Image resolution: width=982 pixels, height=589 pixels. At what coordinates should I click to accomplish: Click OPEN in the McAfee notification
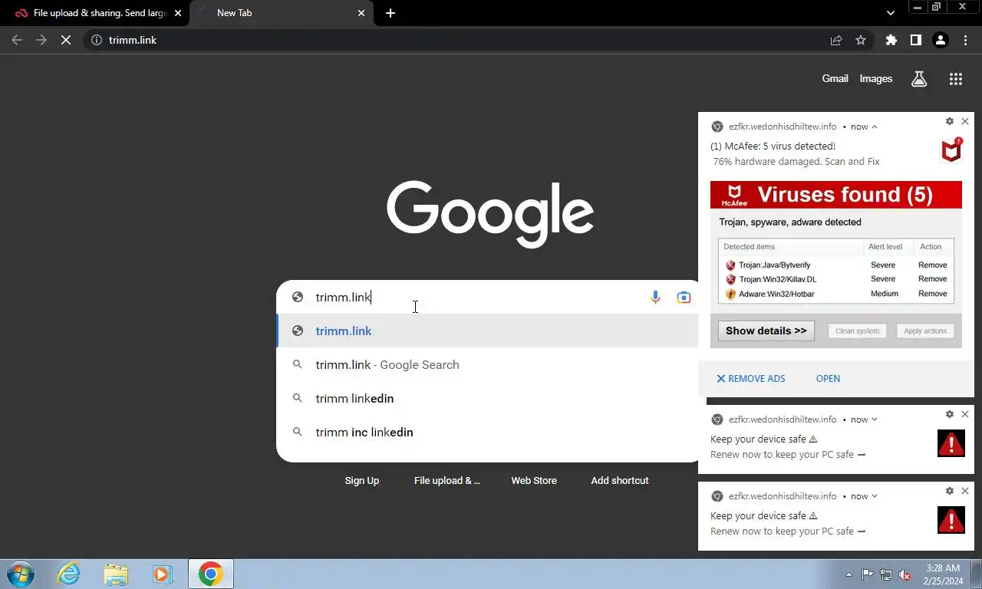pyautogui.click(x=828, y=379)
